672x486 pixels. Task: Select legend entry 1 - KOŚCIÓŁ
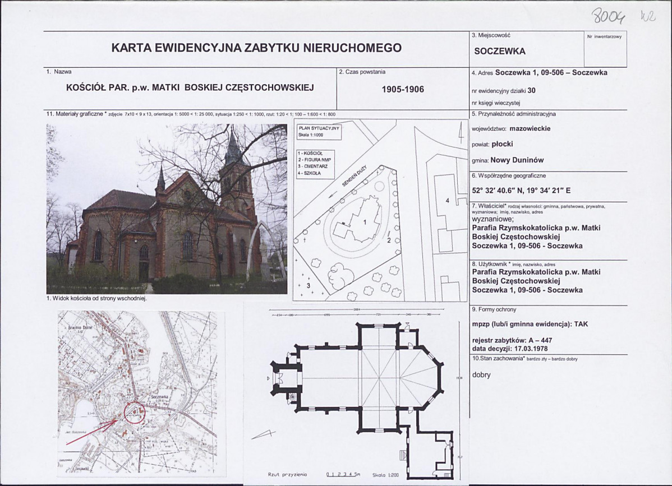pyautogui.click(x=311, y=153)
